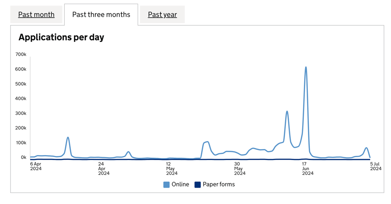The height and width of the screenshot is (204, 391).
Task: Click the 30 May 2024 axis label
Action: tap(240, 169)
